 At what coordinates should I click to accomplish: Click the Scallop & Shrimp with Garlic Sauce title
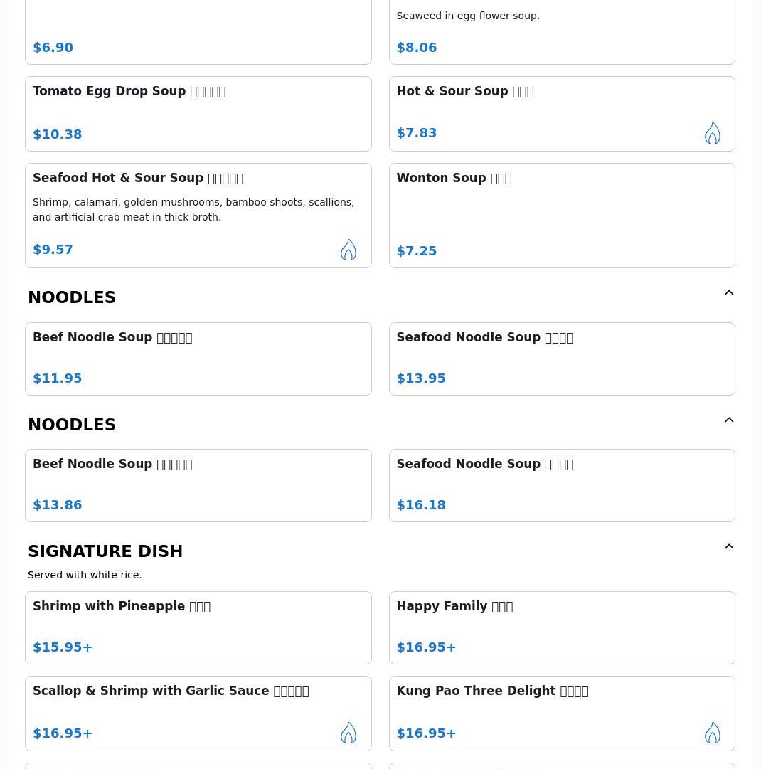[170, 691]
